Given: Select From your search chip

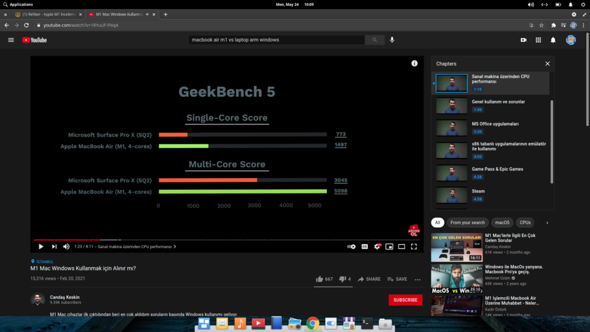Looking at the screenshot, I should click(x=467, y=223).
